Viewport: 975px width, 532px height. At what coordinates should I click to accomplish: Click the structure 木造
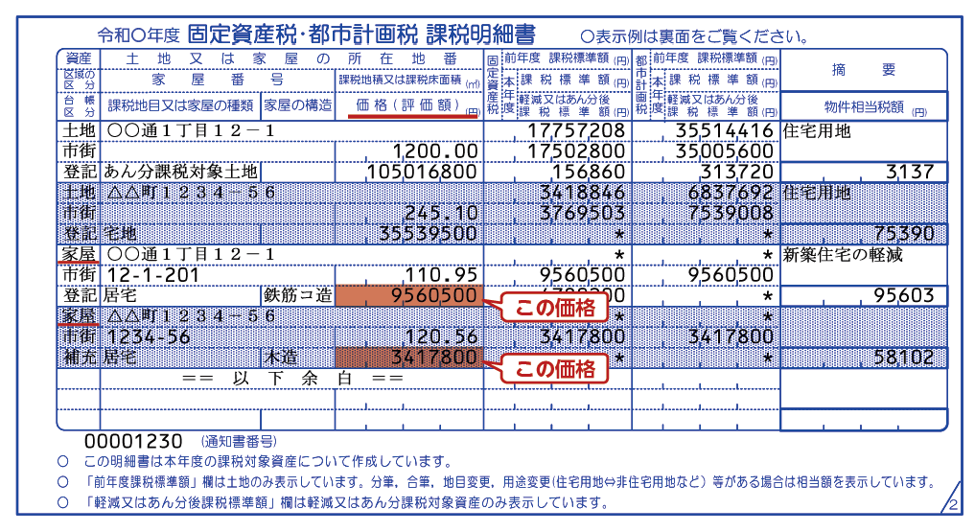click(x=281, y=357)
